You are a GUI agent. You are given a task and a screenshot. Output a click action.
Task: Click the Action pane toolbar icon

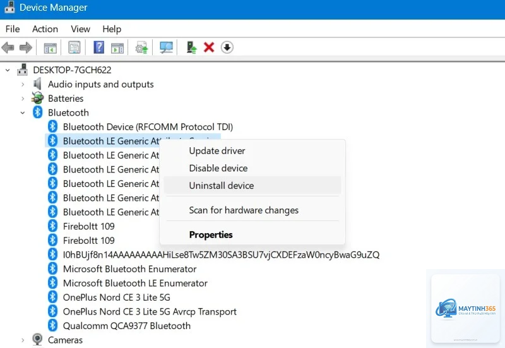coord(117,48)
